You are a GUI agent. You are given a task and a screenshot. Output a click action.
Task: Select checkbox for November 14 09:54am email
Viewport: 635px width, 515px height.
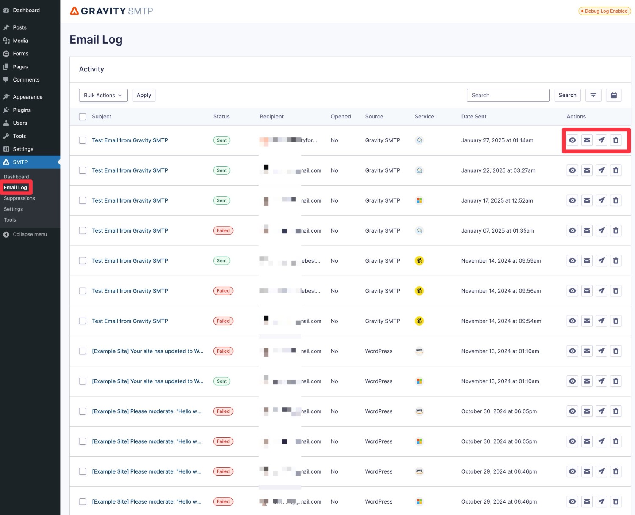coord(83,321)
